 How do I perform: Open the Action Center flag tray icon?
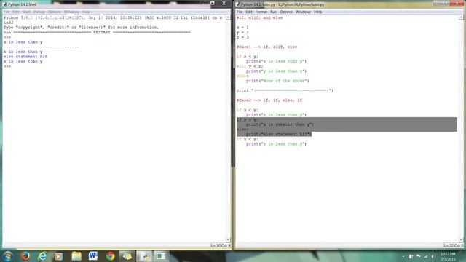coord(419,256)
